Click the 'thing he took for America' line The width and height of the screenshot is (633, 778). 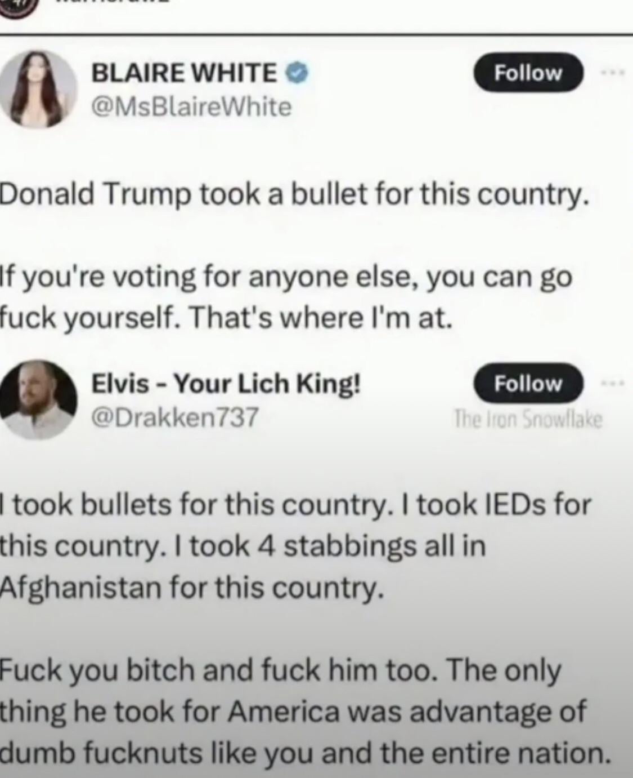293,712
